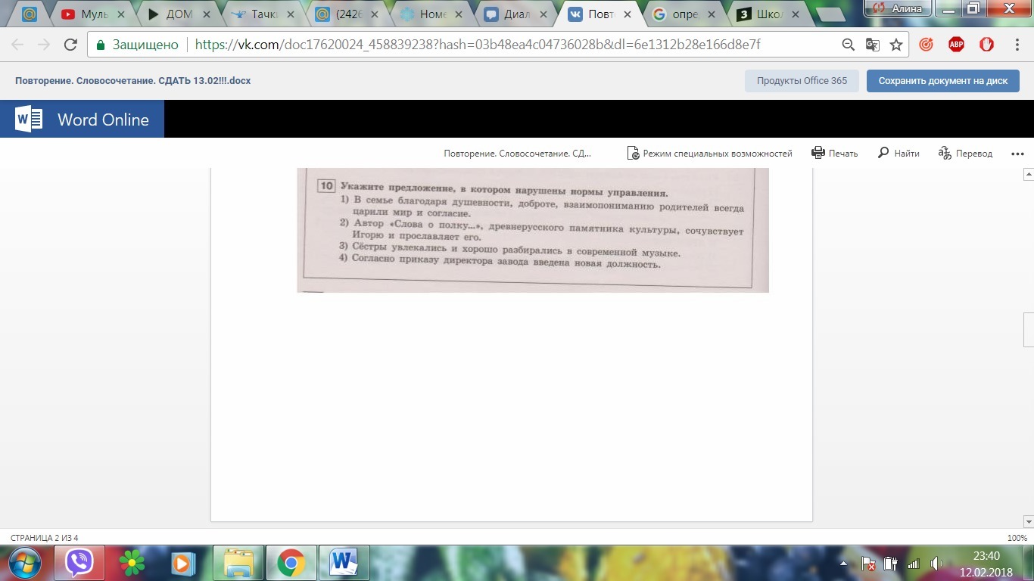Click 'Продукты Office 365' button
Image resolution: width=1034 pixels, height=581 pixels.
click(x=802, y=80)
